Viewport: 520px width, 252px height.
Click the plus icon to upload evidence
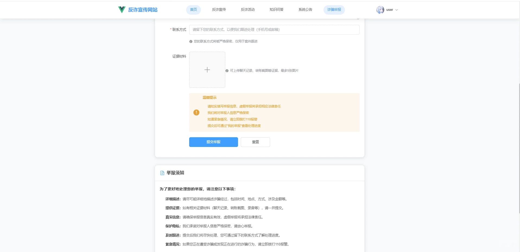207,70
